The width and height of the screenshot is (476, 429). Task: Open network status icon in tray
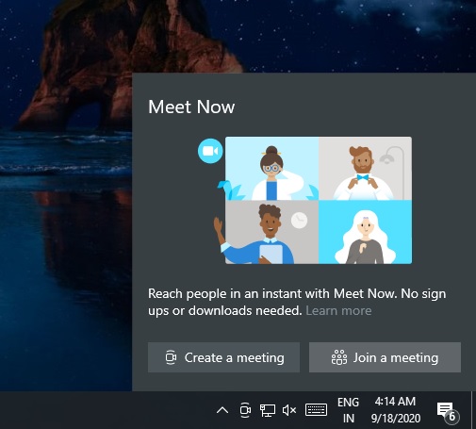pos(268,410)
